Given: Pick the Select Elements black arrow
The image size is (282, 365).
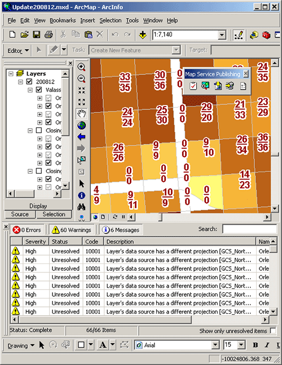Looking at the screenshot, I should click(81, 184).
